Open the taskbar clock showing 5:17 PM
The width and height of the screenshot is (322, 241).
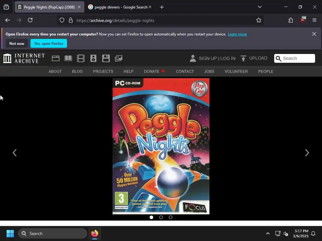[301, 233]
